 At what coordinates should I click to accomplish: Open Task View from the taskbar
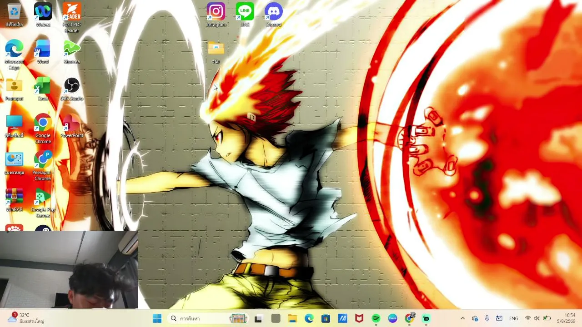click(x=258, y=318)
